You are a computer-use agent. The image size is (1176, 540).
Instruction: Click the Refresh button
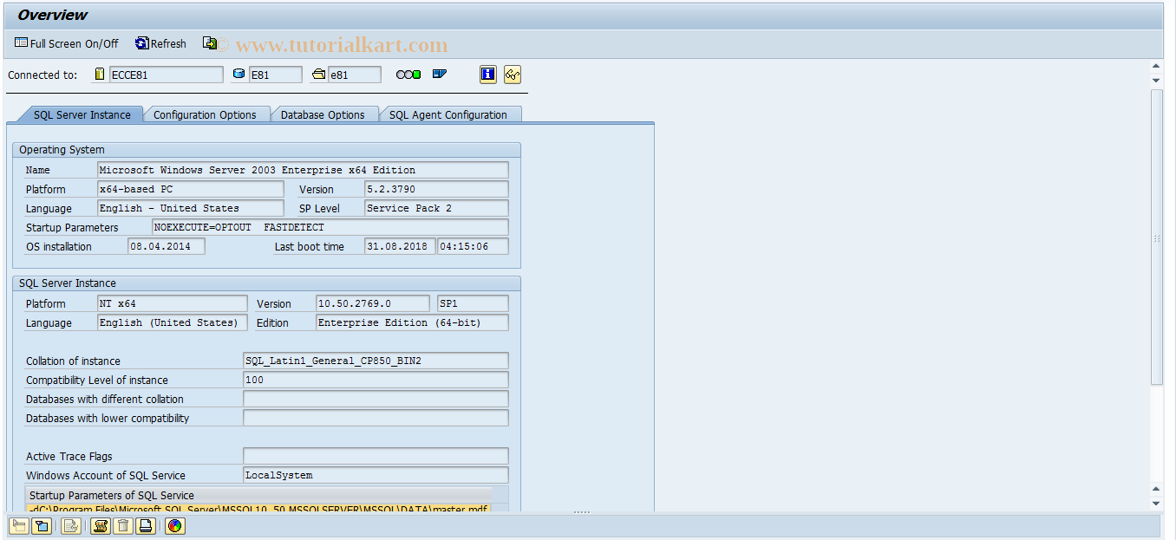[161, 43]
